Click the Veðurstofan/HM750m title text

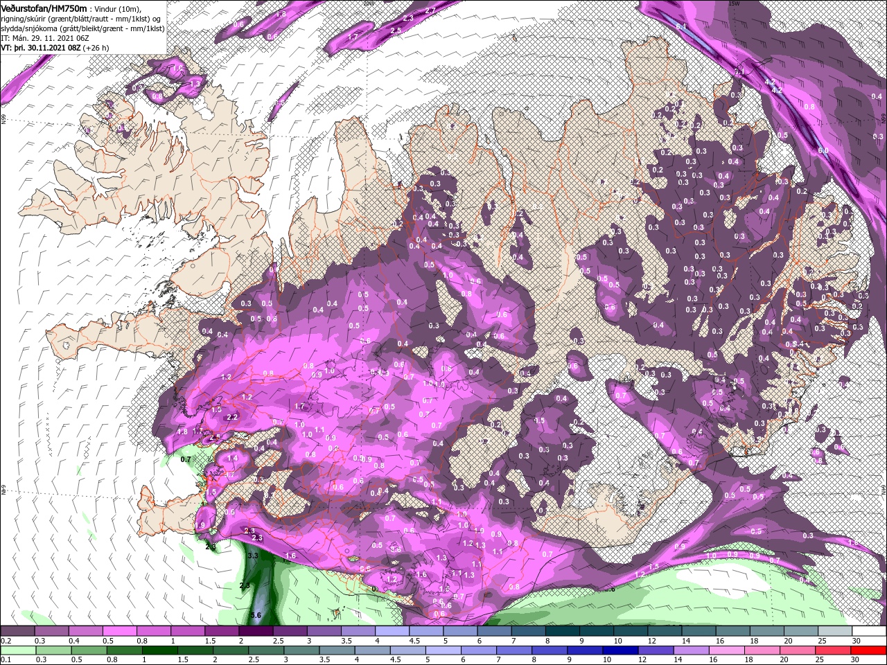44,8
